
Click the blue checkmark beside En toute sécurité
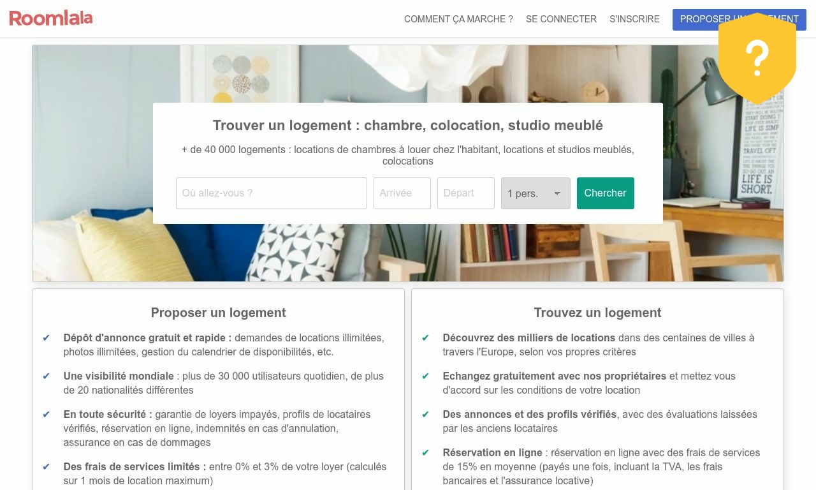pyautogui.click(x=46, y=415)
